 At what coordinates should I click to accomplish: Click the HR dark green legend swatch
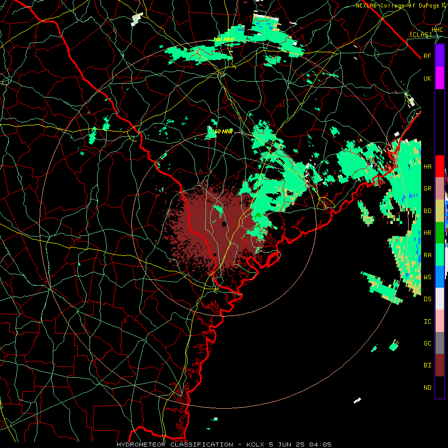click(440, 233)
